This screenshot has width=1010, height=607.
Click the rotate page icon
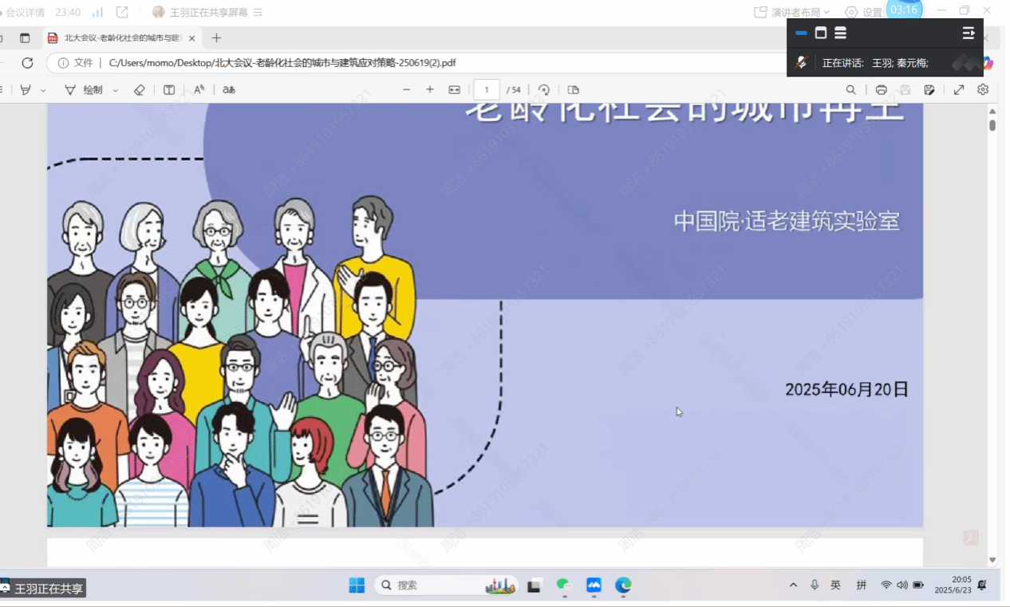(544, 90)
